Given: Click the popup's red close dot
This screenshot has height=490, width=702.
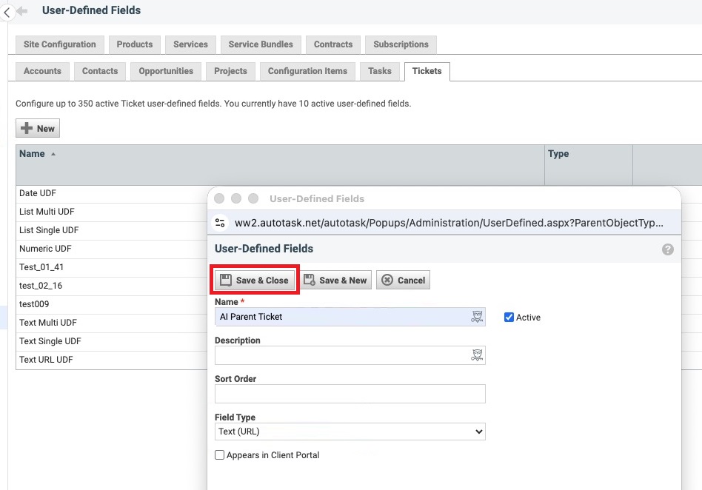Looking at the screenshot, I should click(x=219, y=198).
